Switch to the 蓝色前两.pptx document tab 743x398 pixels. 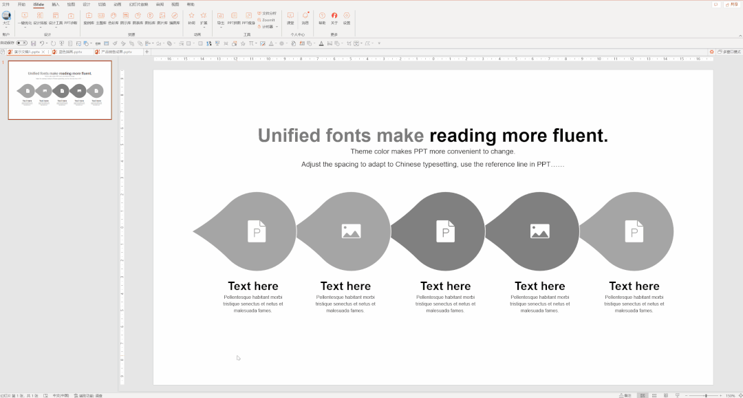point(69,52)
